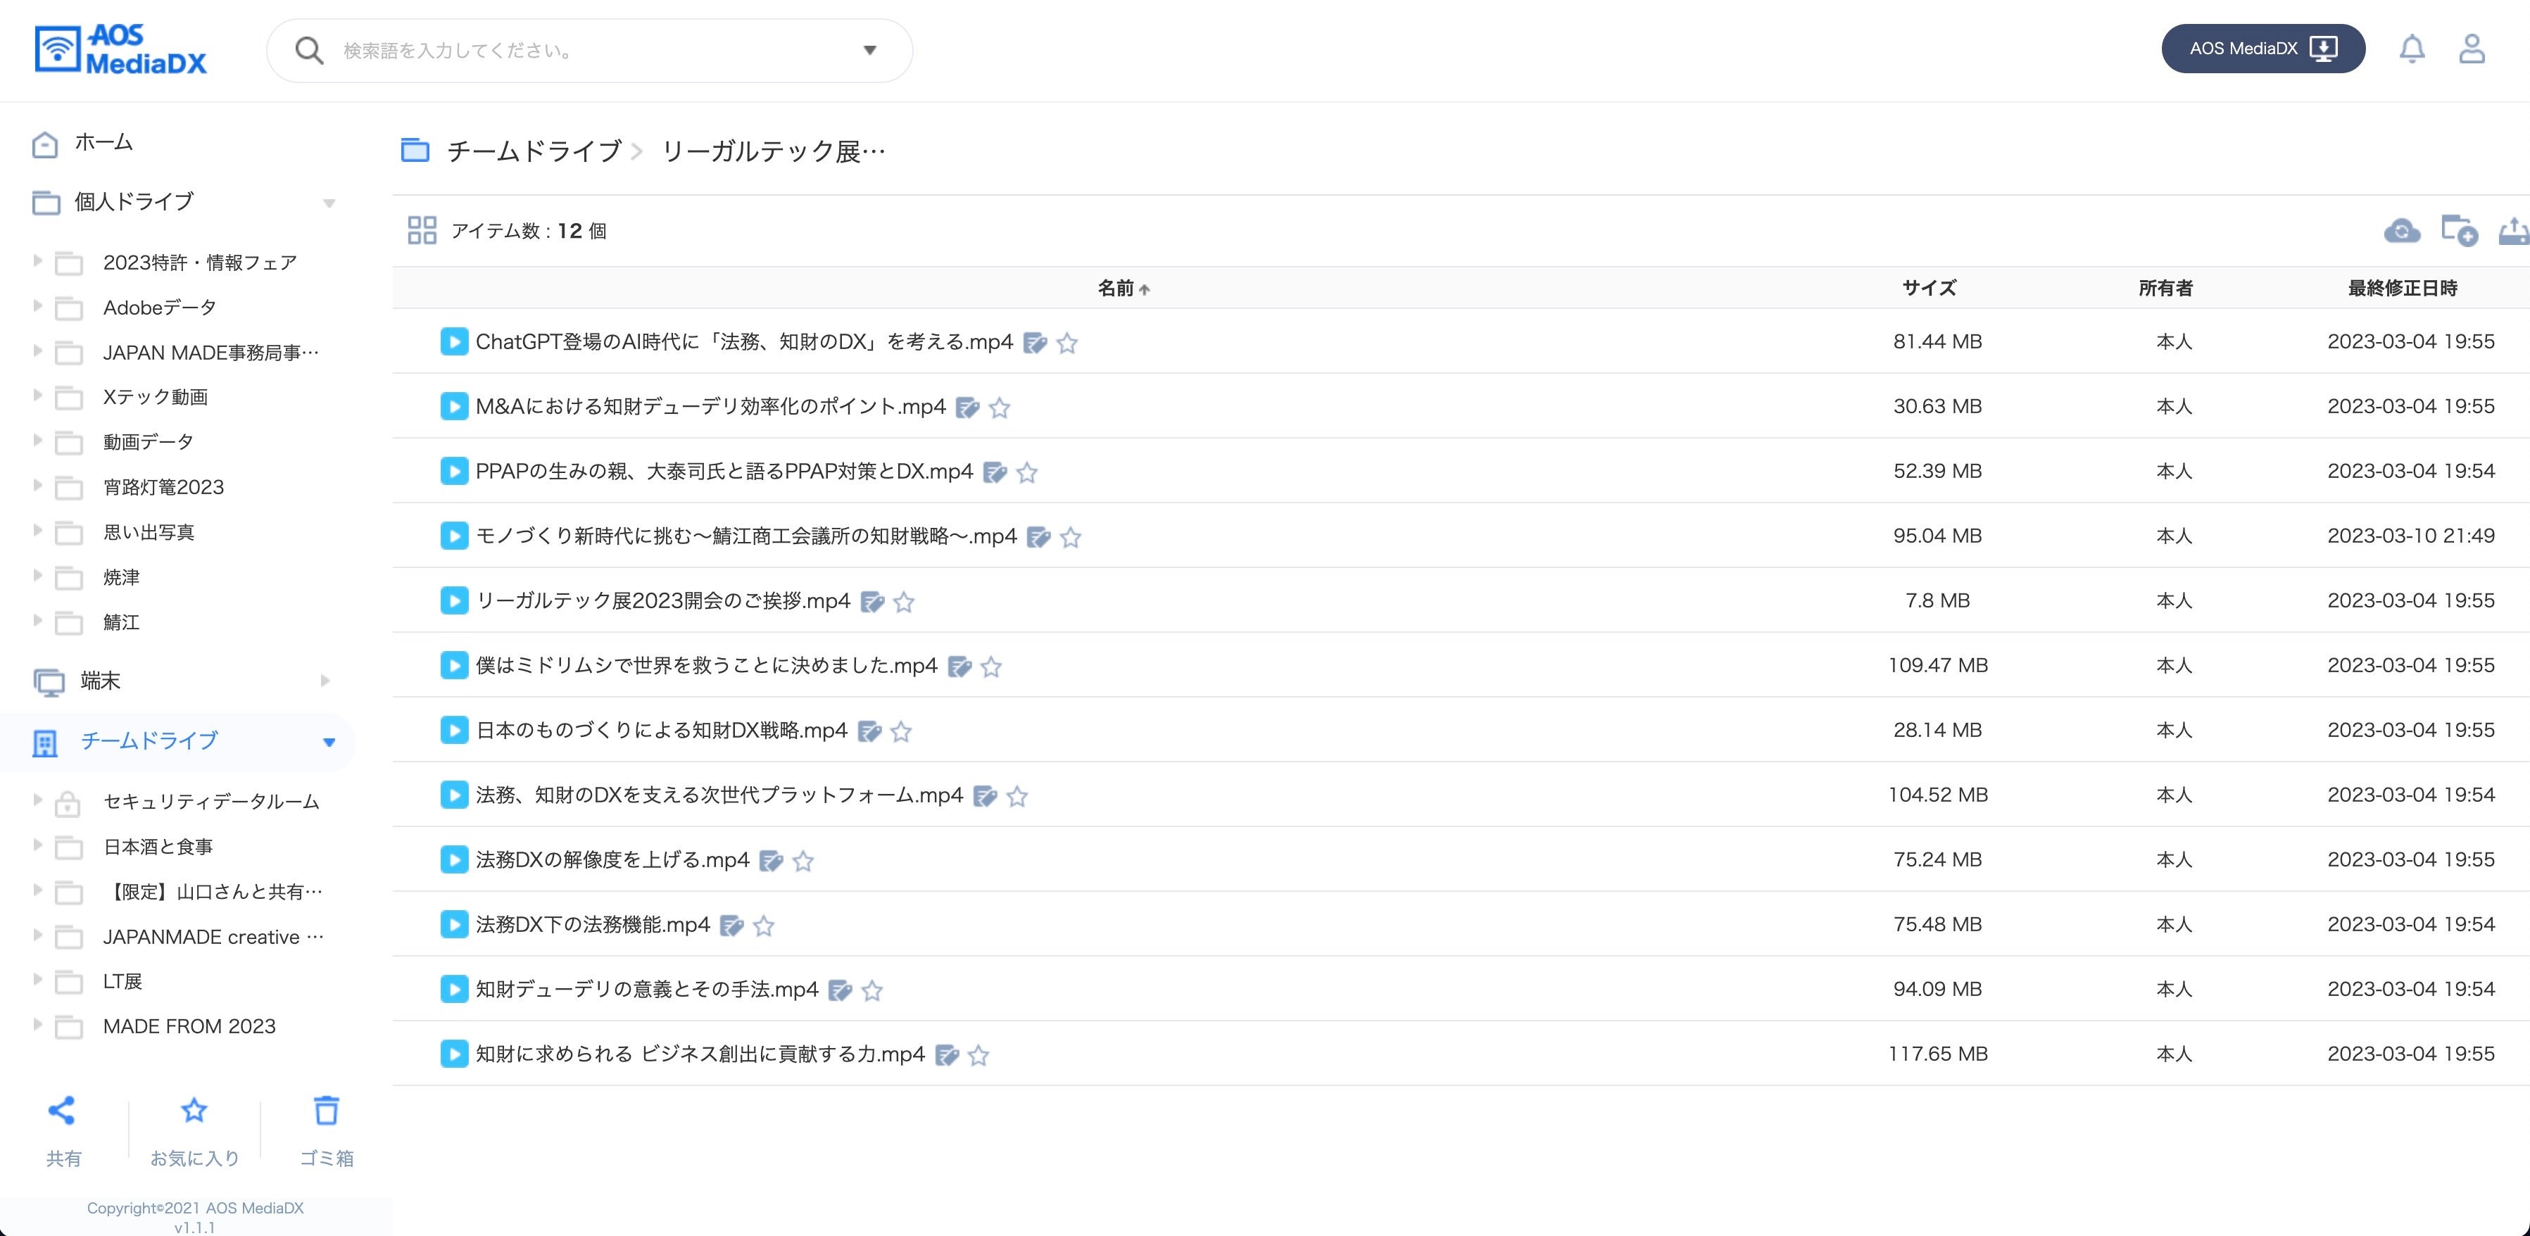2530x1236 pixels.
Task: Click チームドライブ breadcrumb link
Action: (534, 151)
